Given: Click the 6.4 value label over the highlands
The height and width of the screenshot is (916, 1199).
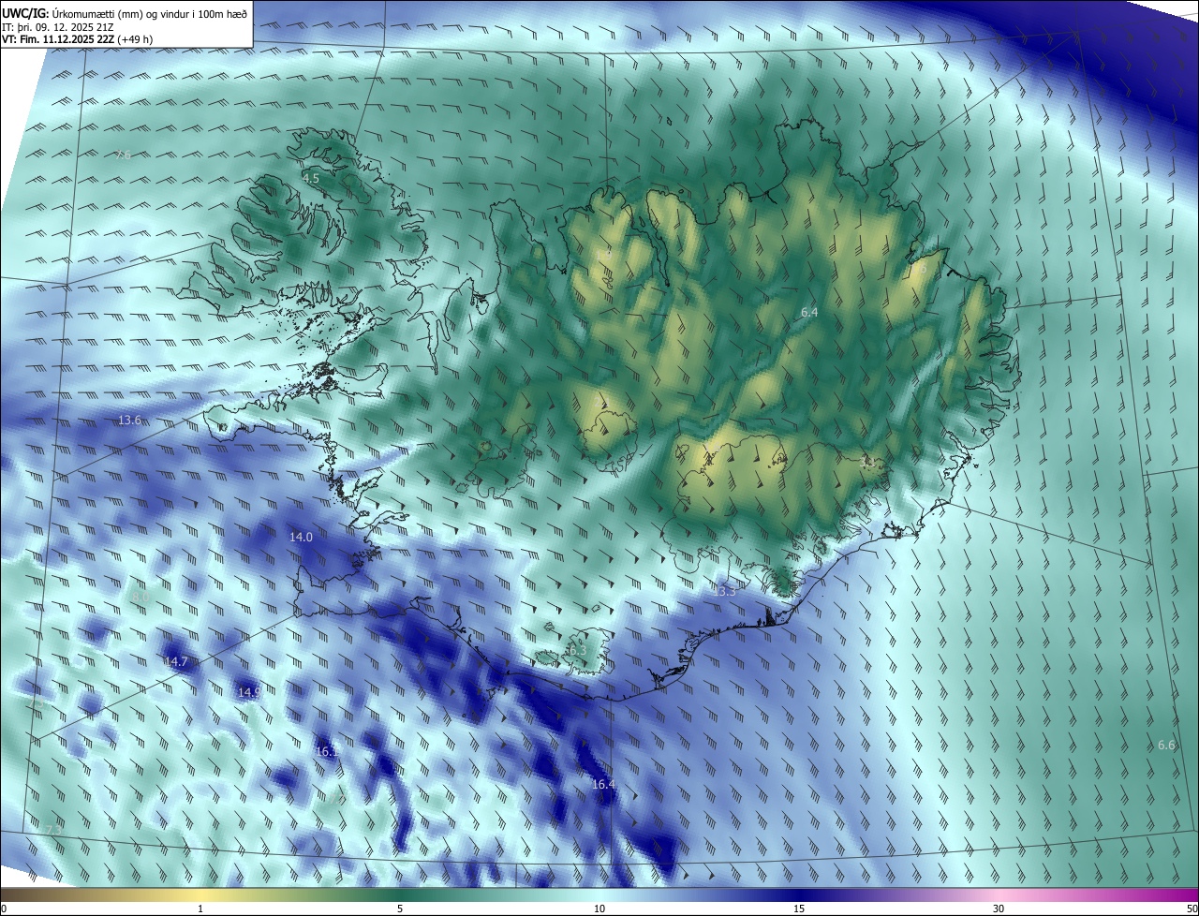Looking at the screenshot, I should 809,312.
